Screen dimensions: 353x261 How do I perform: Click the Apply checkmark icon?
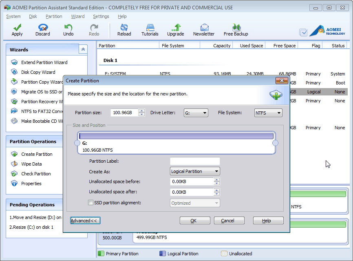17,27
